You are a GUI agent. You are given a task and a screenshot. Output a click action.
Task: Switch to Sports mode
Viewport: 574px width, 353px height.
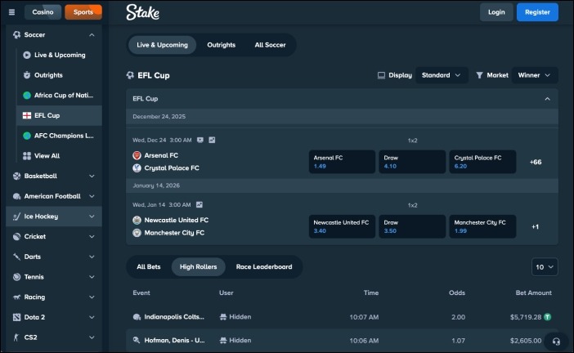(83, 12)
